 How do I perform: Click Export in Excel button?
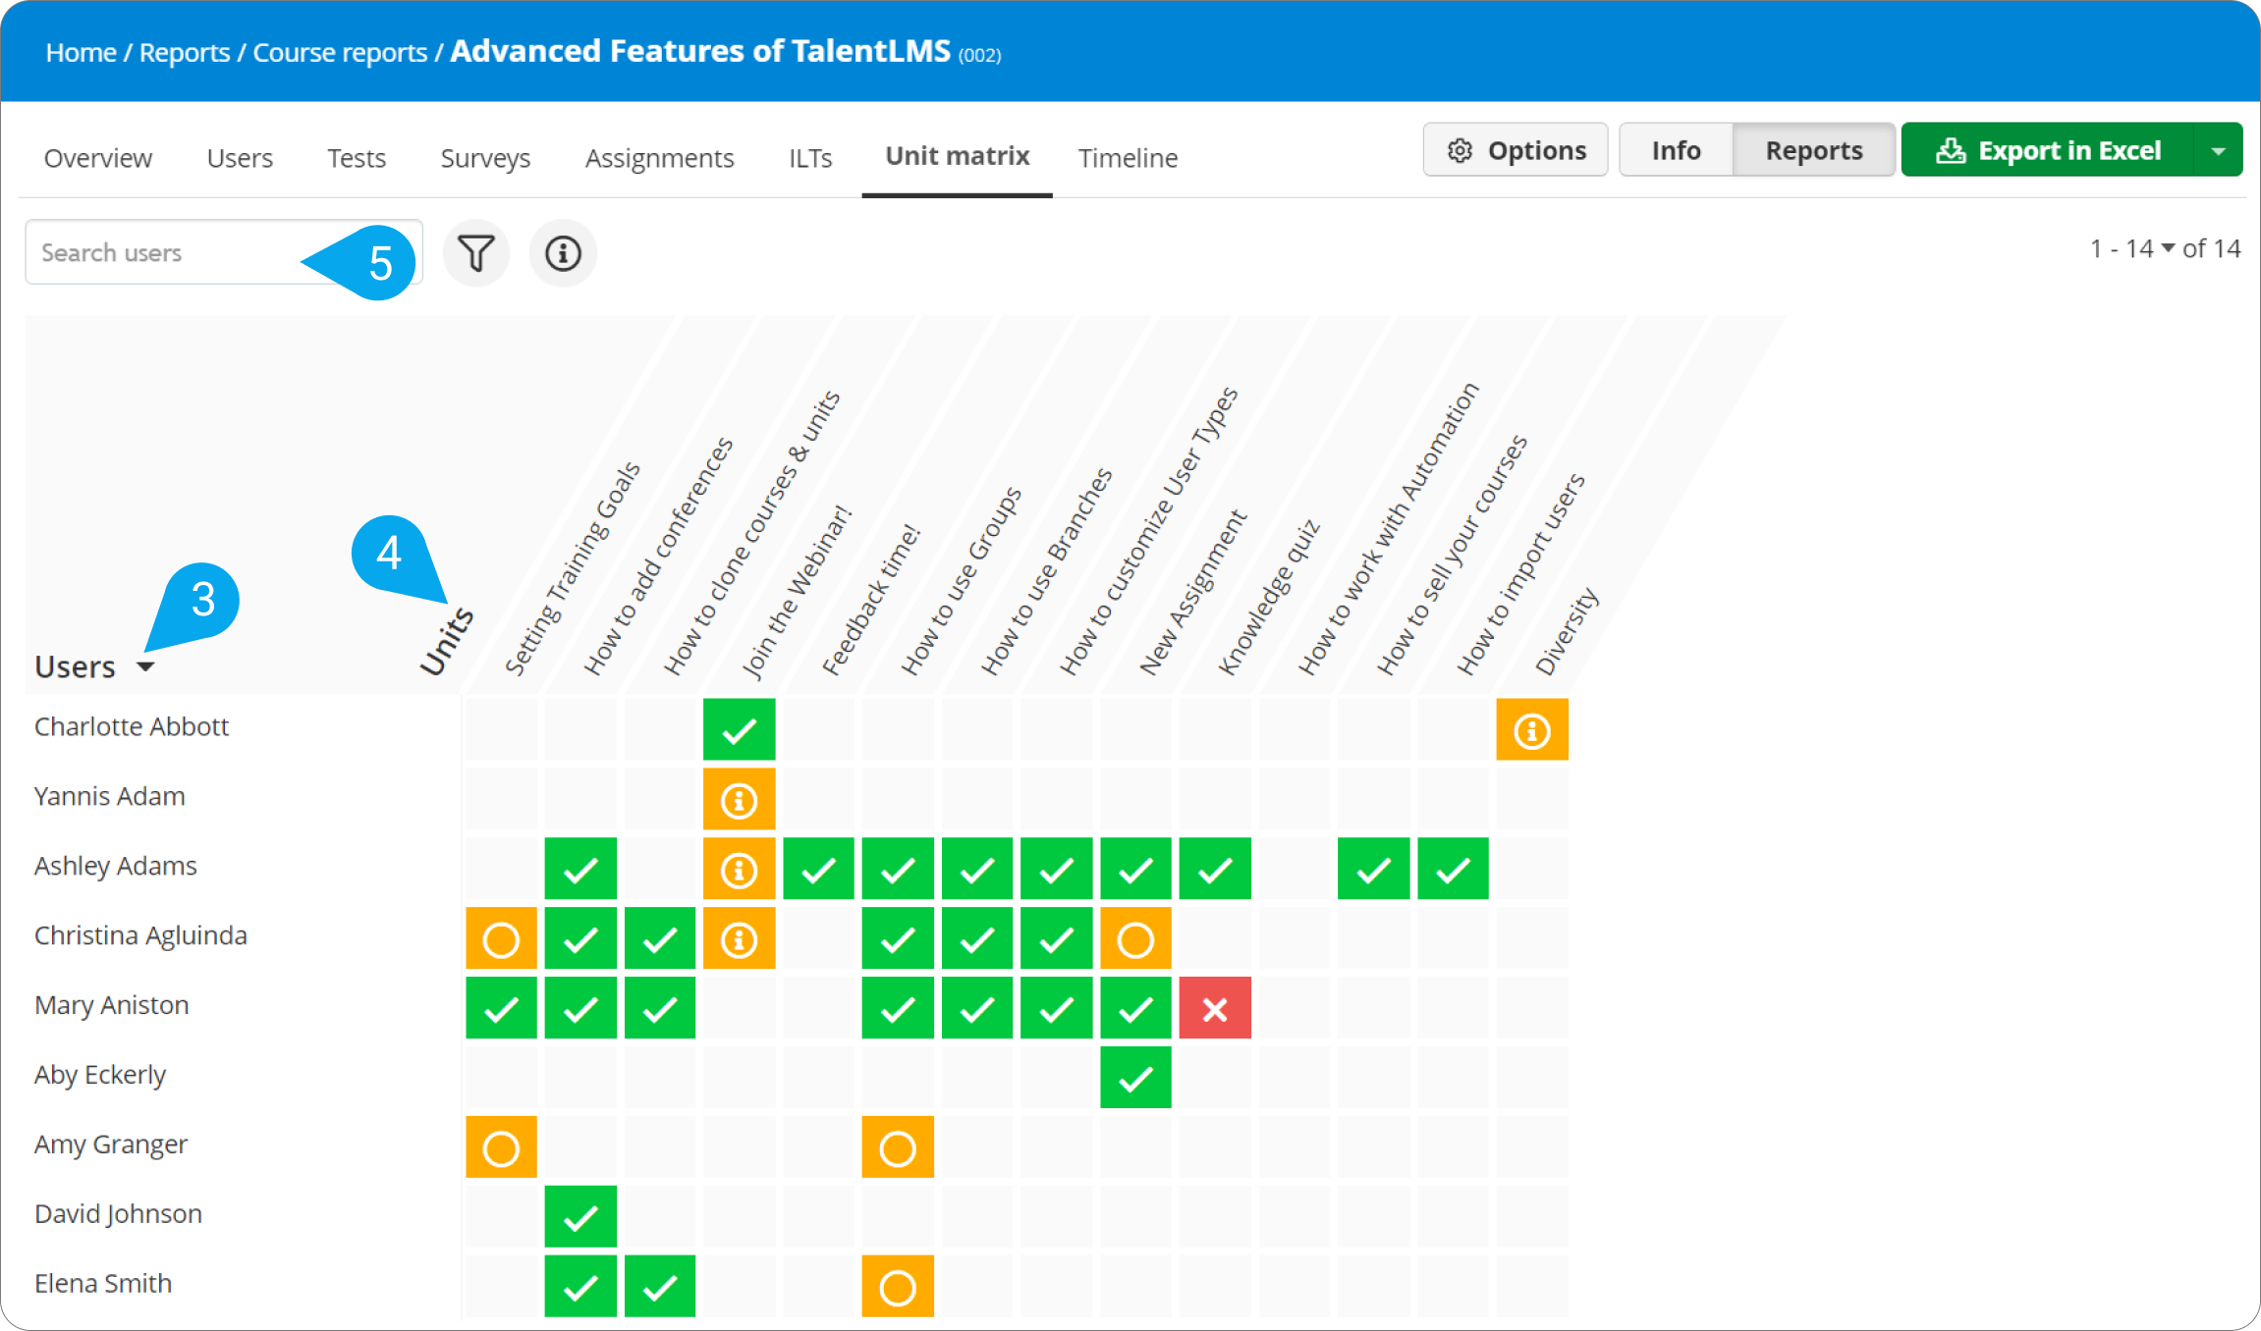pyautogui.click(x=2048, y=150)
